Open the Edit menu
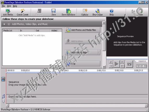Screen dimensions: 149x112 [x=9, y=6]
